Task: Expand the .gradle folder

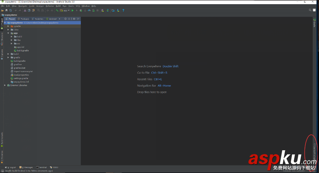Action: (x=8, y=26)
